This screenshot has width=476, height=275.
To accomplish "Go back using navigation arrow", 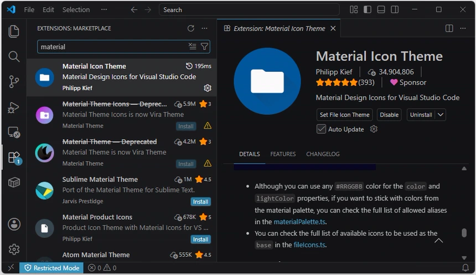I will 134,10.
